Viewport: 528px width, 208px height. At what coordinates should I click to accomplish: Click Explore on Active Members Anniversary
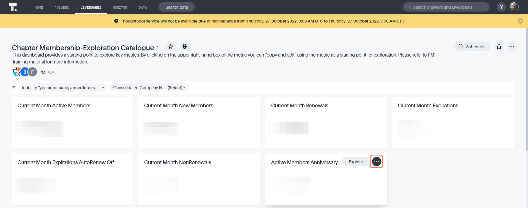(x=356, y=162)
